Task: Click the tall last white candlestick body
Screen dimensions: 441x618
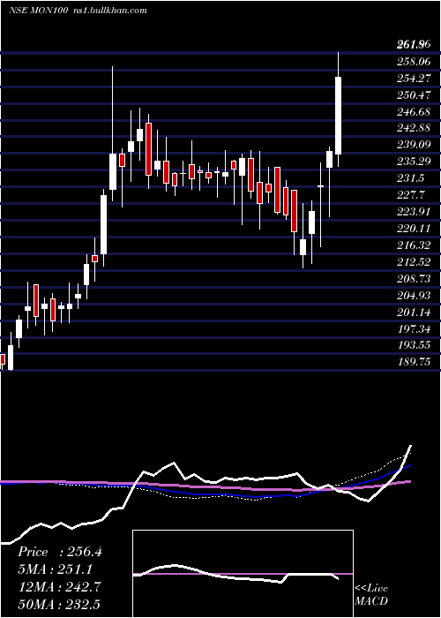Action: click(x=338, y=116)
